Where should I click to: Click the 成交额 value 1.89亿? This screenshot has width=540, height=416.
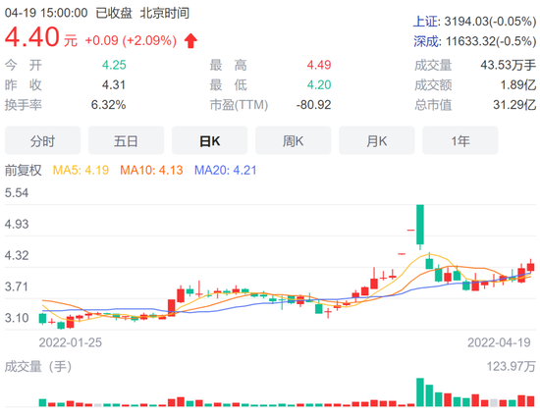(x=518, y=84)
